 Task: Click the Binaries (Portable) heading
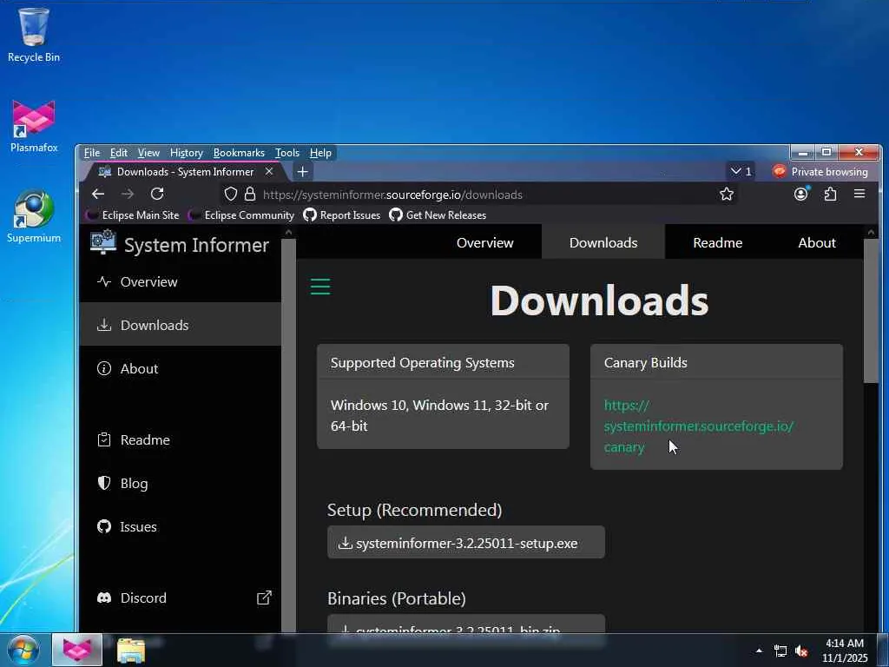pyautogui.click(x=396, y=598)
